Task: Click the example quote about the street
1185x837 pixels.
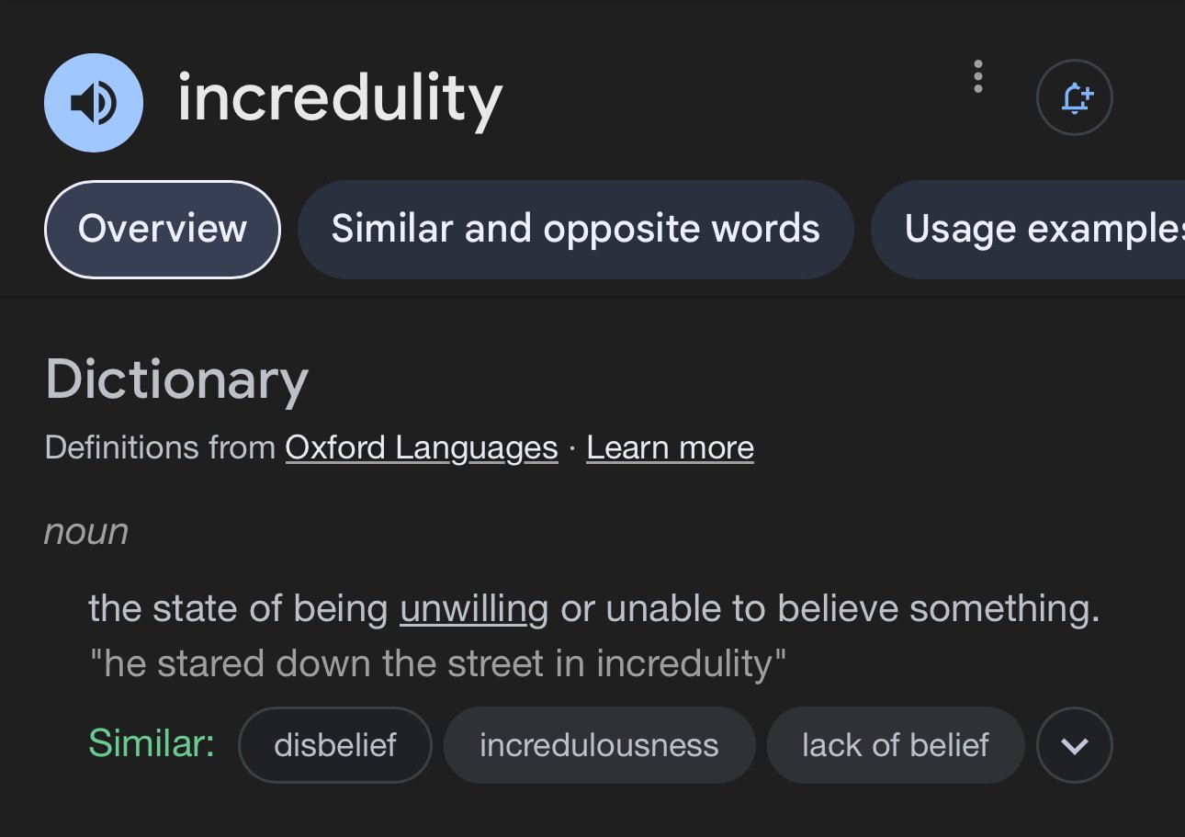Action: click(438, 663)
